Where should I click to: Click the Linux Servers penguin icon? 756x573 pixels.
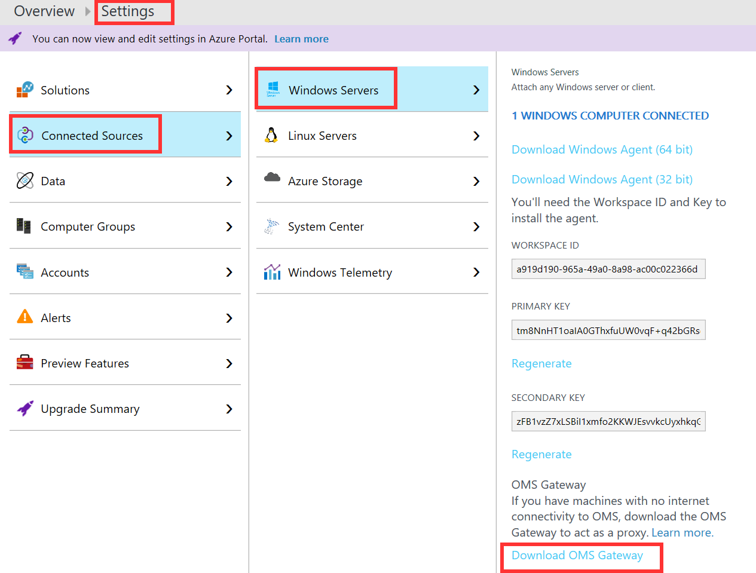[x=271, y=135]
